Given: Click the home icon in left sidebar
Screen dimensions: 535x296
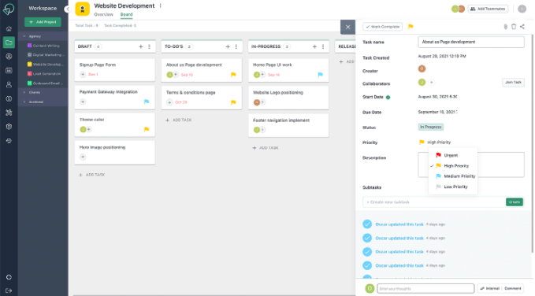Looking at the screenshot, I should click(x=9, y=28).
